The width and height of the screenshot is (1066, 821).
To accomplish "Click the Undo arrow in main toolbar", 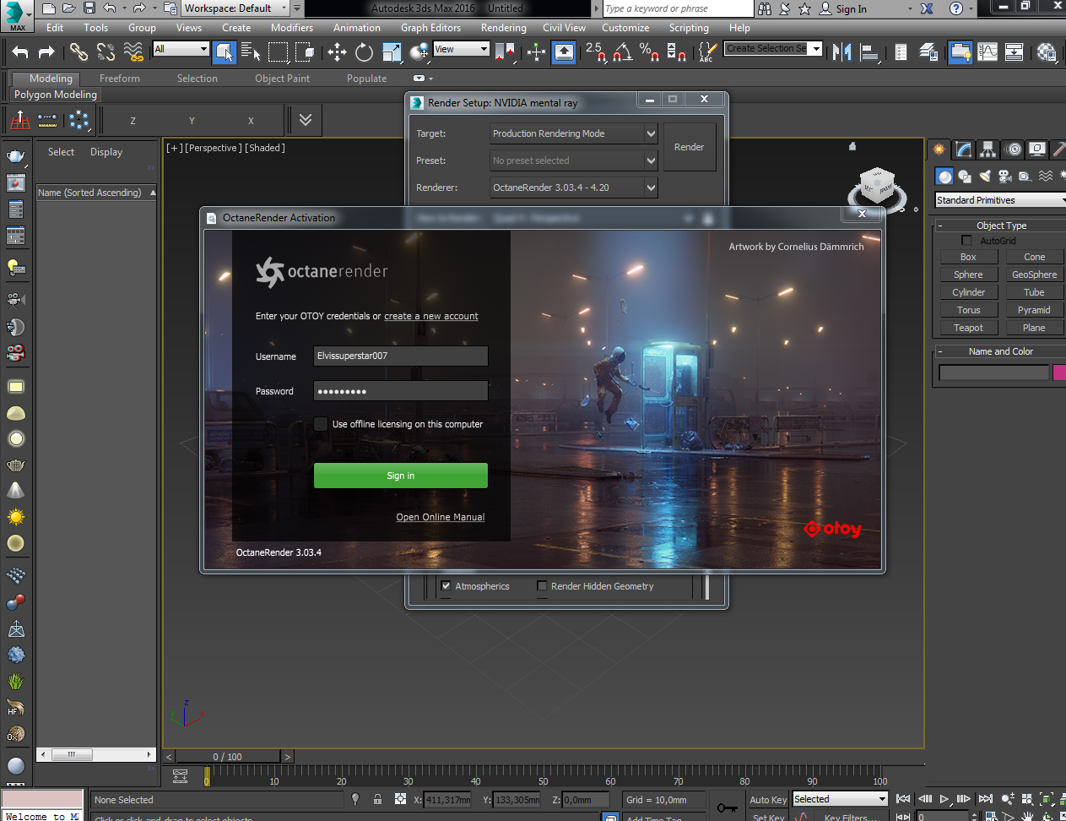I will click(x=20, y=52).
